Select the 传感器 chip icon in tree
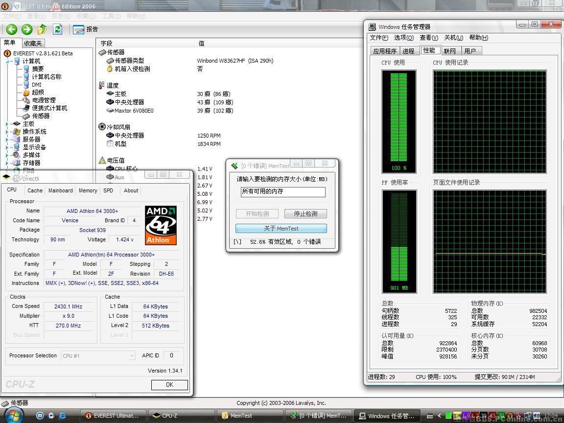Screen dimensions: 564x423 tap(26, 116)
